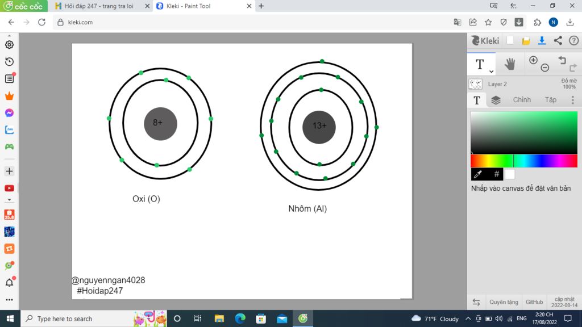The height and width of the screenshot is (327, 582).
Task: Open a new browser tab
Action: (x=261, y=6)
